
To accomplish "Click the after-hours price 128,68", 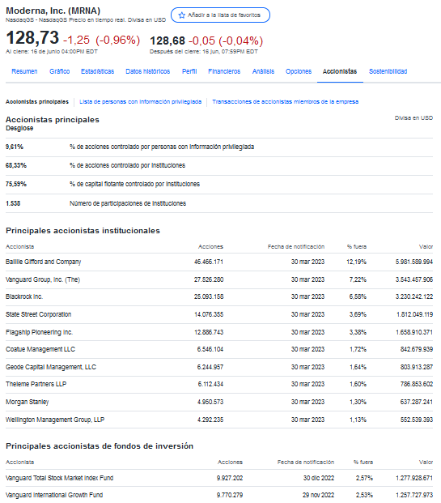I will pyautogui.click(x=167, y=40).
